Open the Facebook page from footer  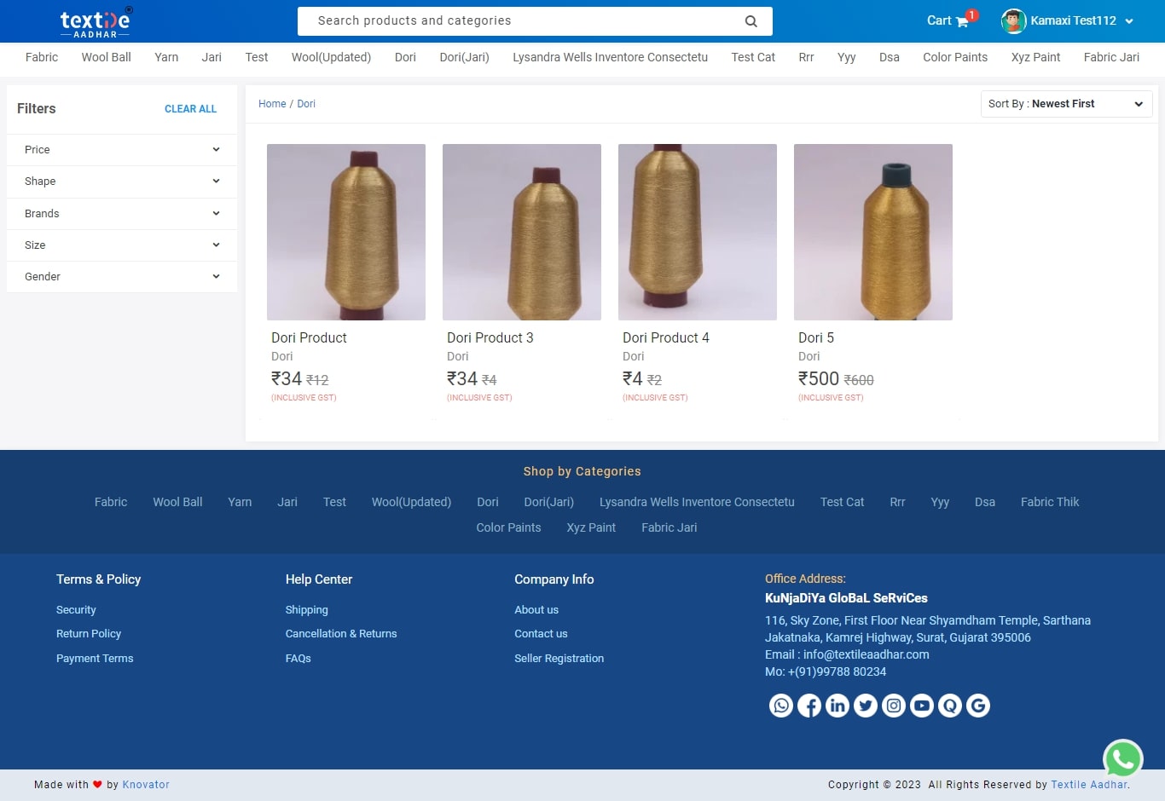pos(809,706)
